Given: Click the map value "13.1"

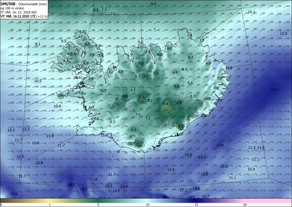Looking at the screenshot, I should pos(109,186).
